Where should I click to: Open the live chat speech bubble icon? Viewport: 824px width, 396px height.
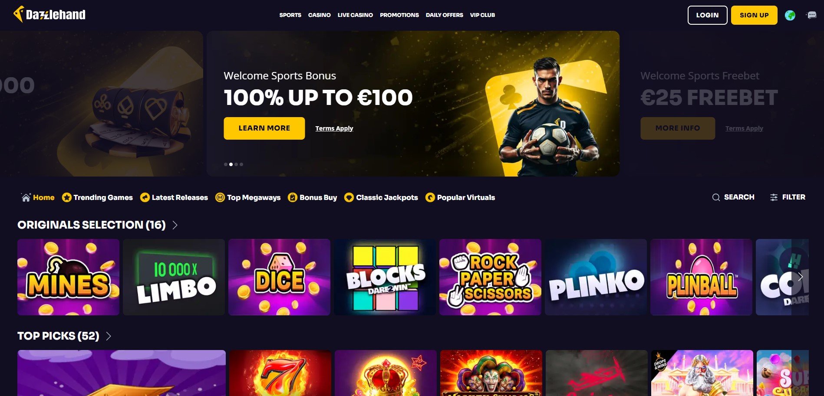click(x=811, y=15)
